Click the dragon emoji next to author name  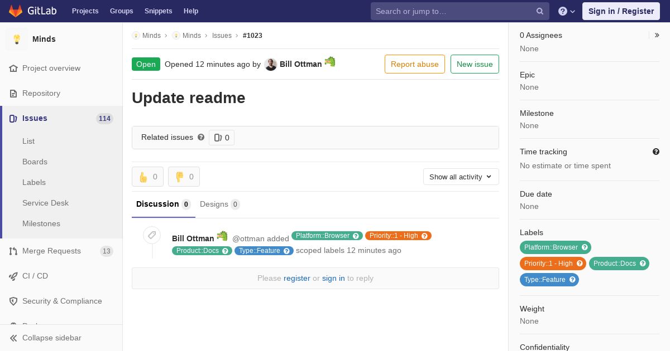pos(330,62)
